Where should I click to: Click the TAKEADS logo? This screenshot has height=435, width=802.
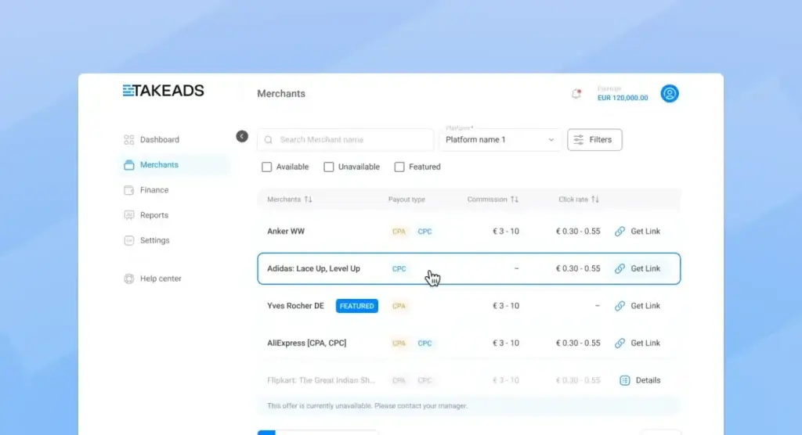(163, 91)
